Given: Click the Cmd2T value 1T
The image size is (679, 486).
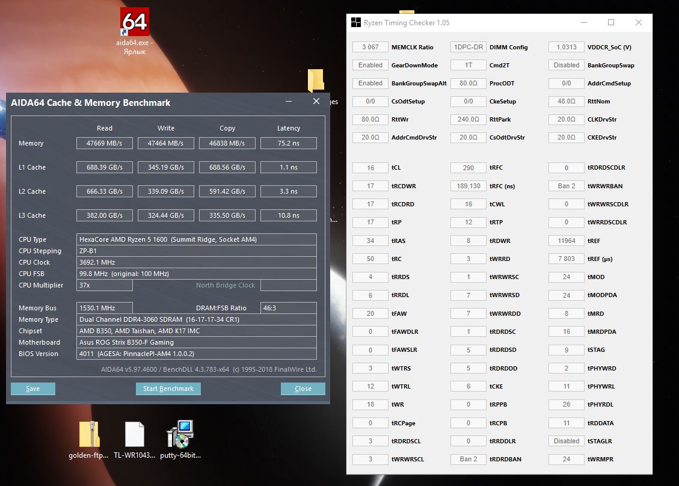Looking at the screenshot, I should point(469,65).
